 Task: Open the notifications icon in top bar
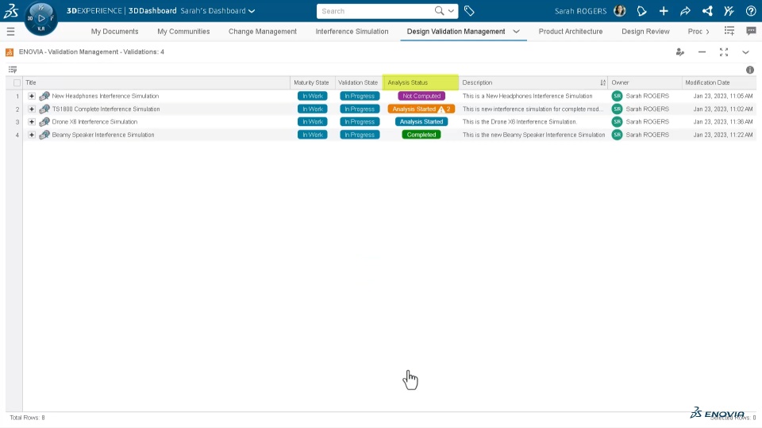641,10
